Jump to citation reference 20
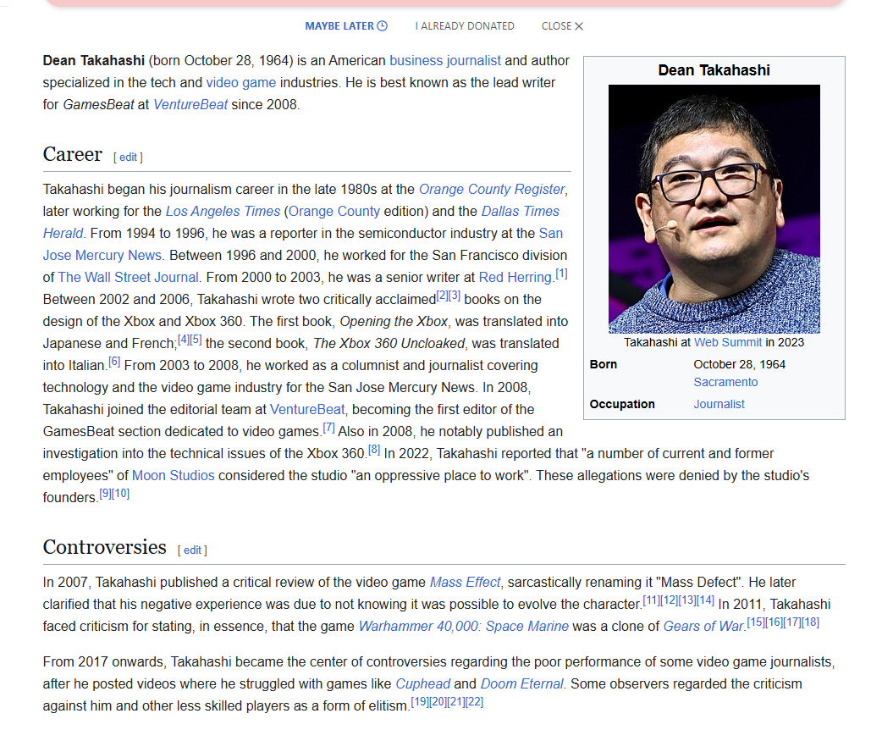 438,702
